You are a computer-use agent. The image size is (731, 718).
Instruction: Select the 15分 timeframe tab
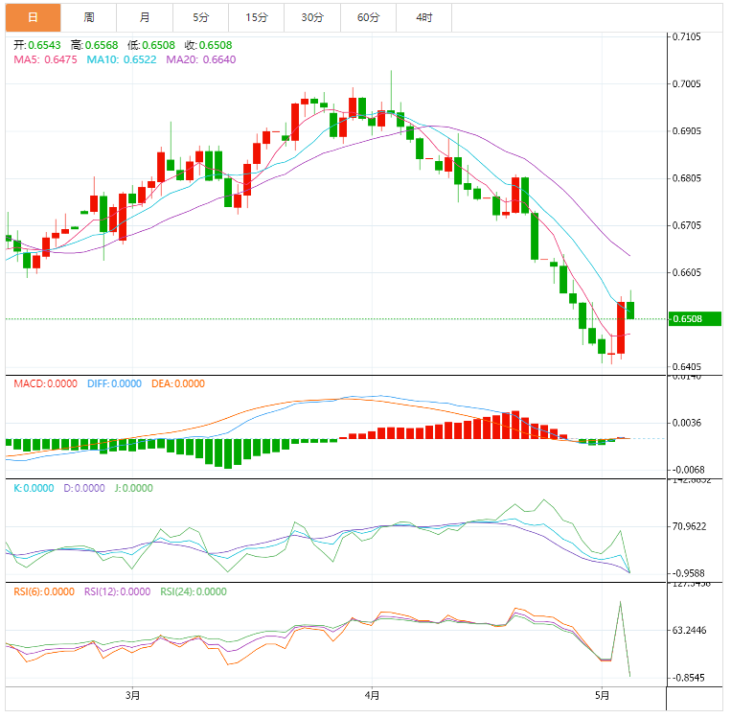pyautogui.click(x=256, y=17)
